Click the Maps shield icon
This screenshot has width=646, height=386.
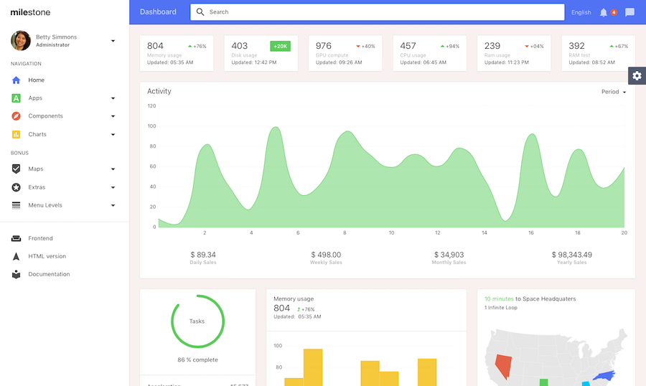pos(16,169)
